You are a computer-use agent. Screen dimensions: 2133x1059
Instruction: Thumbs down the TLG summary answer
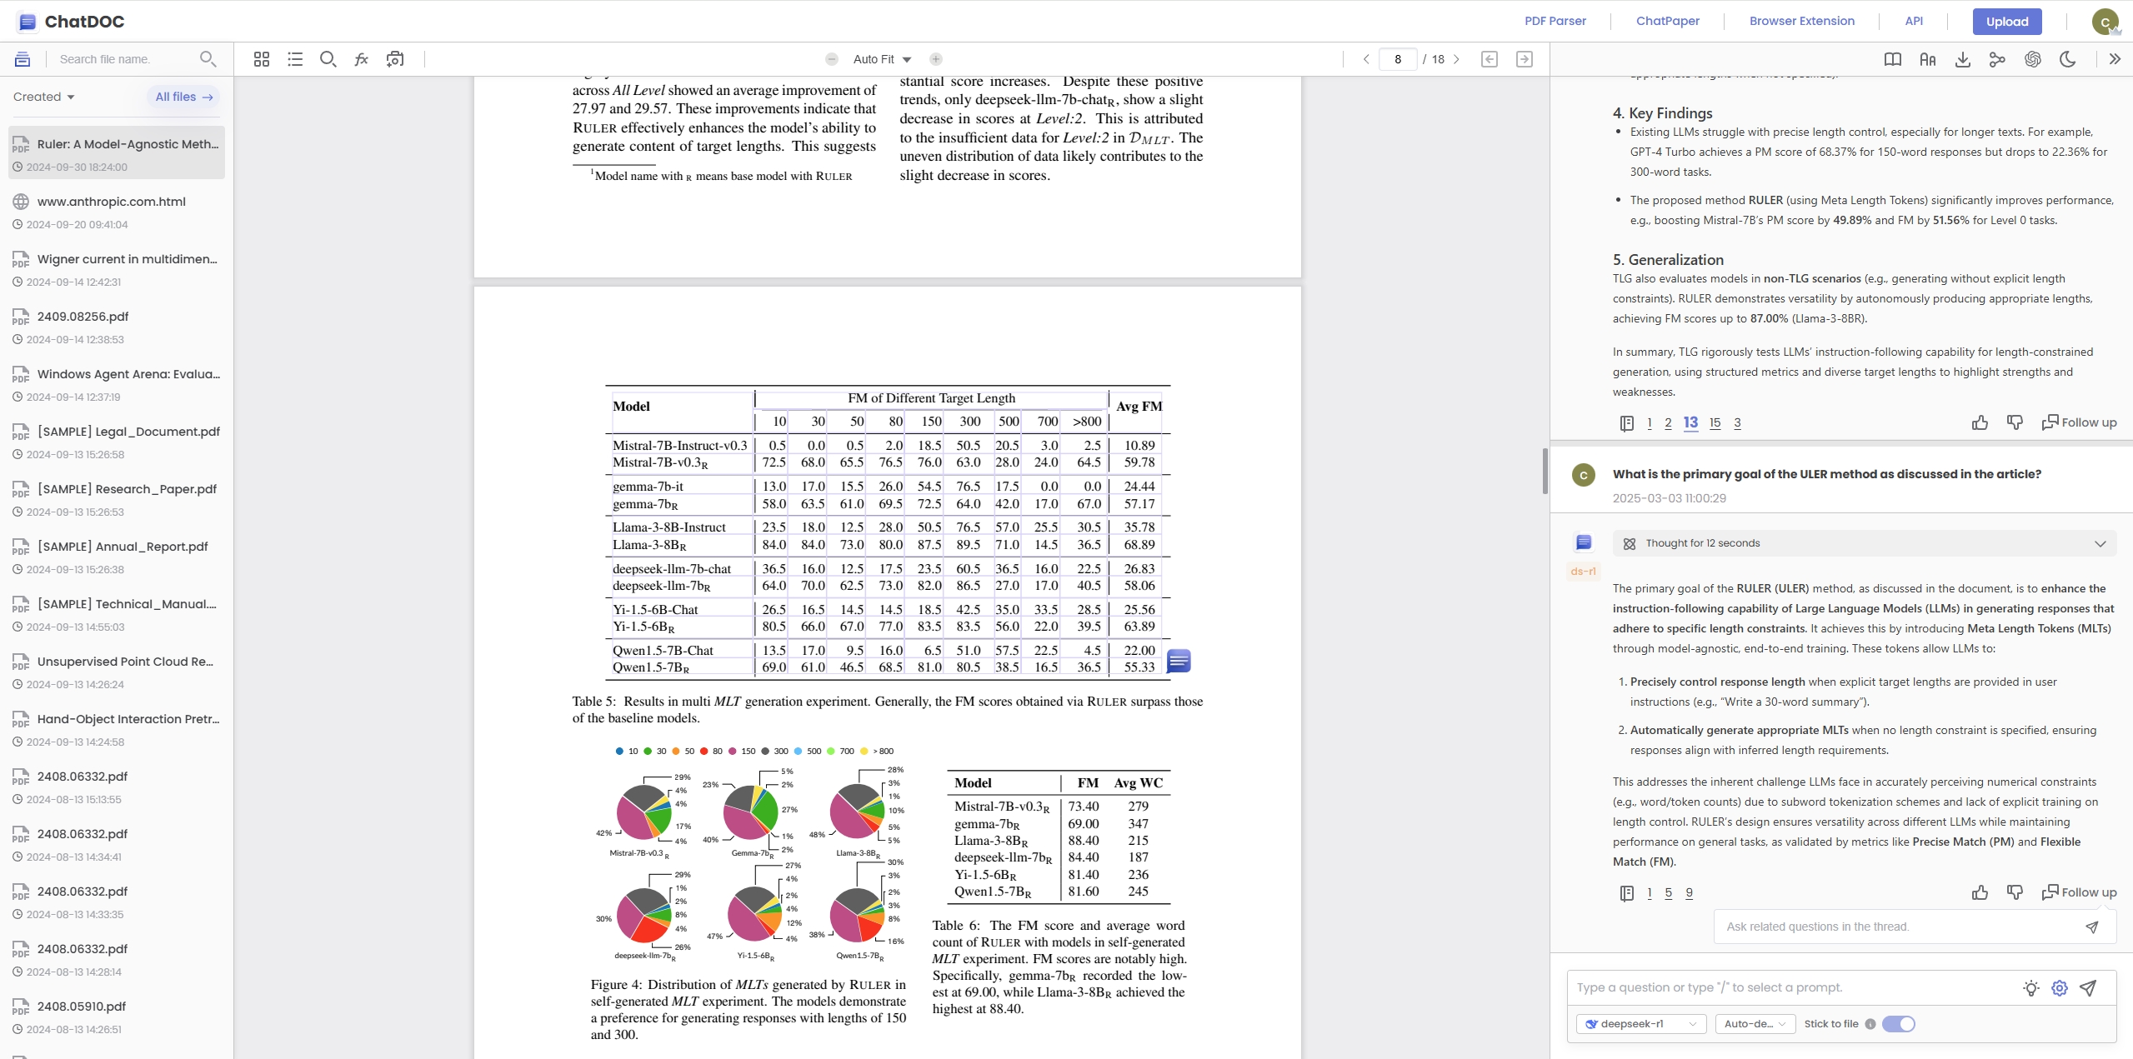[x=2015, y=422]
